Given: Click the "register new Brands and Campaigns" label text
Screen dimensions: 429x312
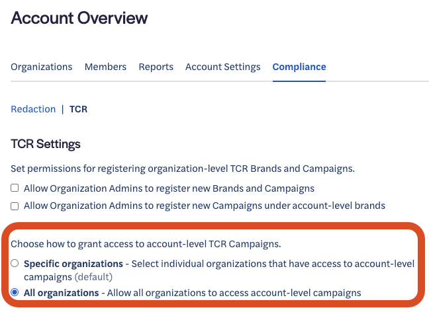Looking at the screenshot, I should pos(169,188).
